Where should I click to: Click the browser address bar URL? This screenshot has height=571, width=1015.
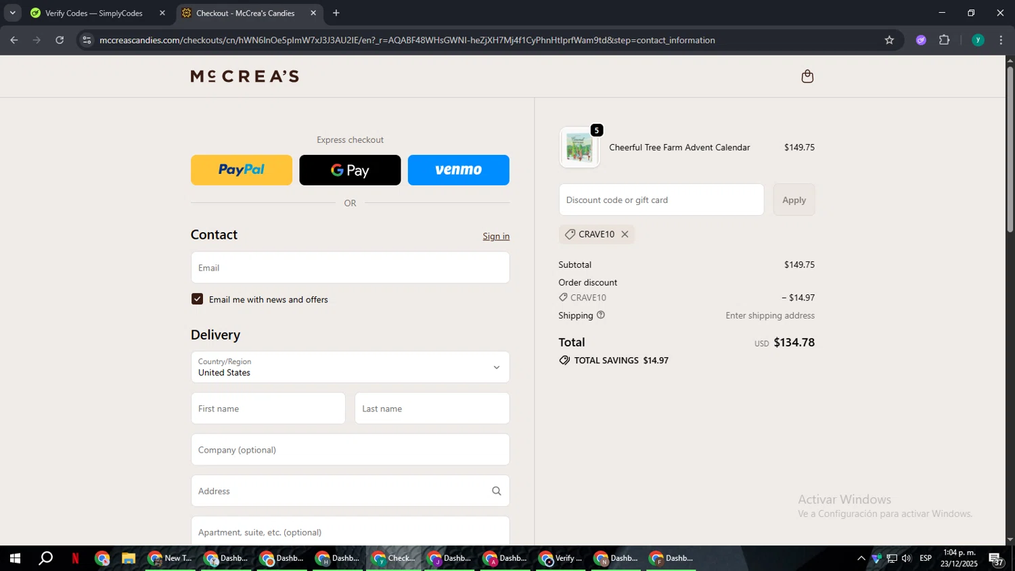[407, 40]
